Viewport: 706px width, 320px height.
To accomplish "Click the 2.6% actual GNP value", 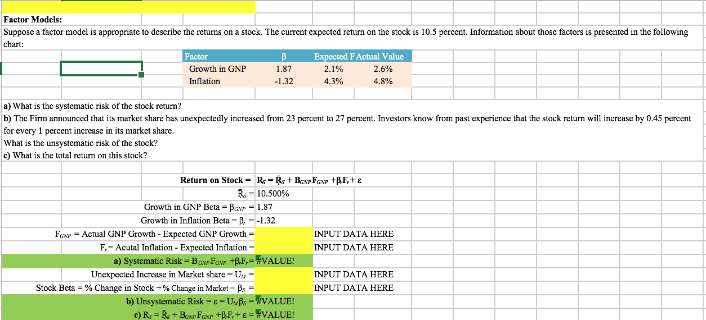I will point(383,68).
